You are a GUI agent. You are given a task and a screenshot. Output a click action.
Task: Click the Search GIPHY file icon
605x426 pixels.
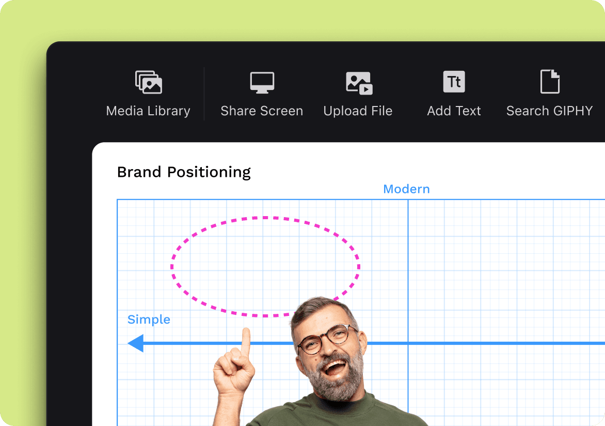tap(550, 82)
